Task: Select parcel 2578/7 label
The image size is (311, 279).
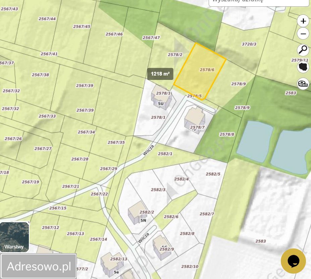Action: [x=197, y=127]
